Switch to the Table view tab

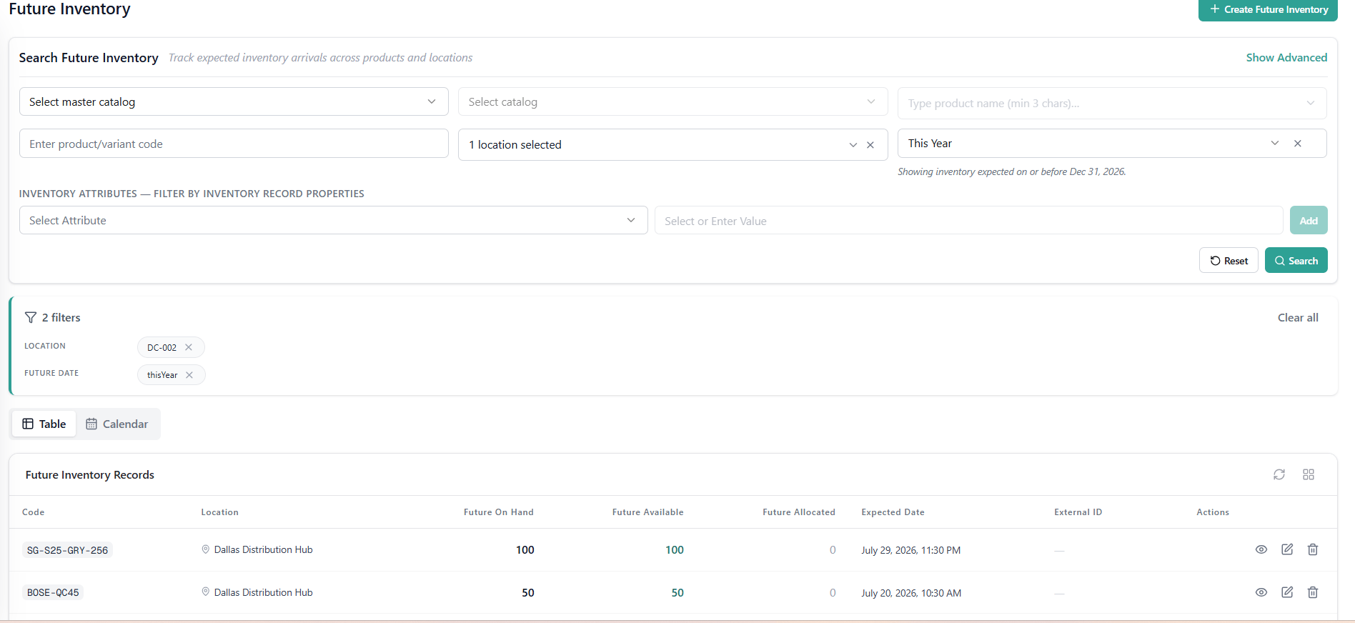click(44, 424)
